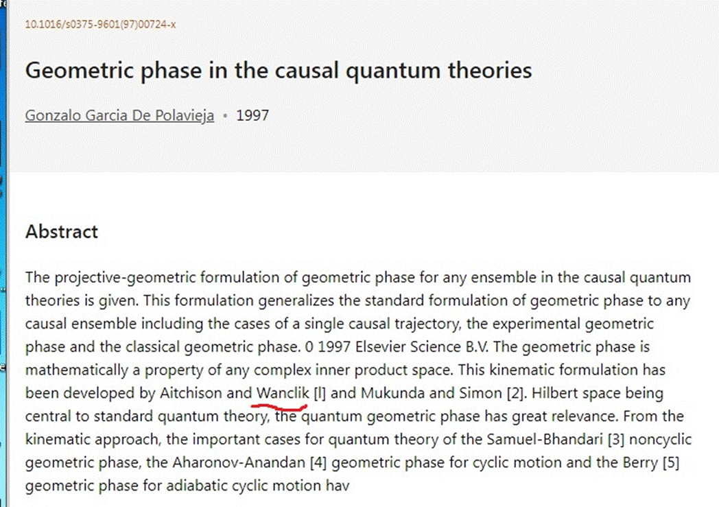The image size is (719, 507).
Task: Click the name Aitchison in abstract
Action: [x=190, y=393]
